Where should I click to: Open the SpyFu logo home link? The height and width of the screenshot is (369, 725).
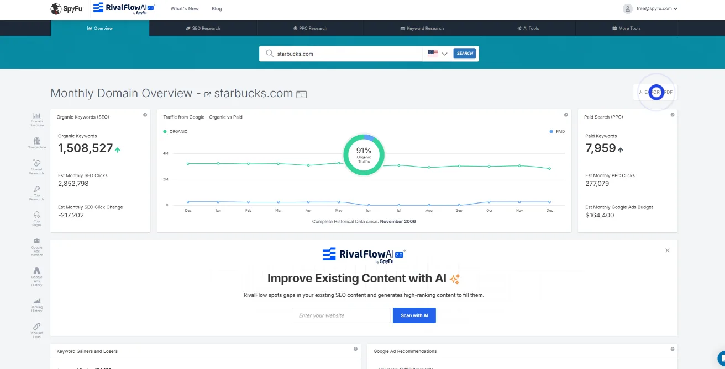coord(66,9)
